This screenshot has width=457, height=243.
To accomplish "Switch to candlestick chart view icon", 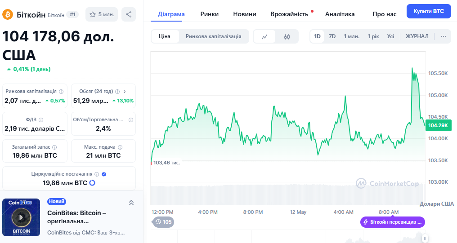I will pos(287,37).
